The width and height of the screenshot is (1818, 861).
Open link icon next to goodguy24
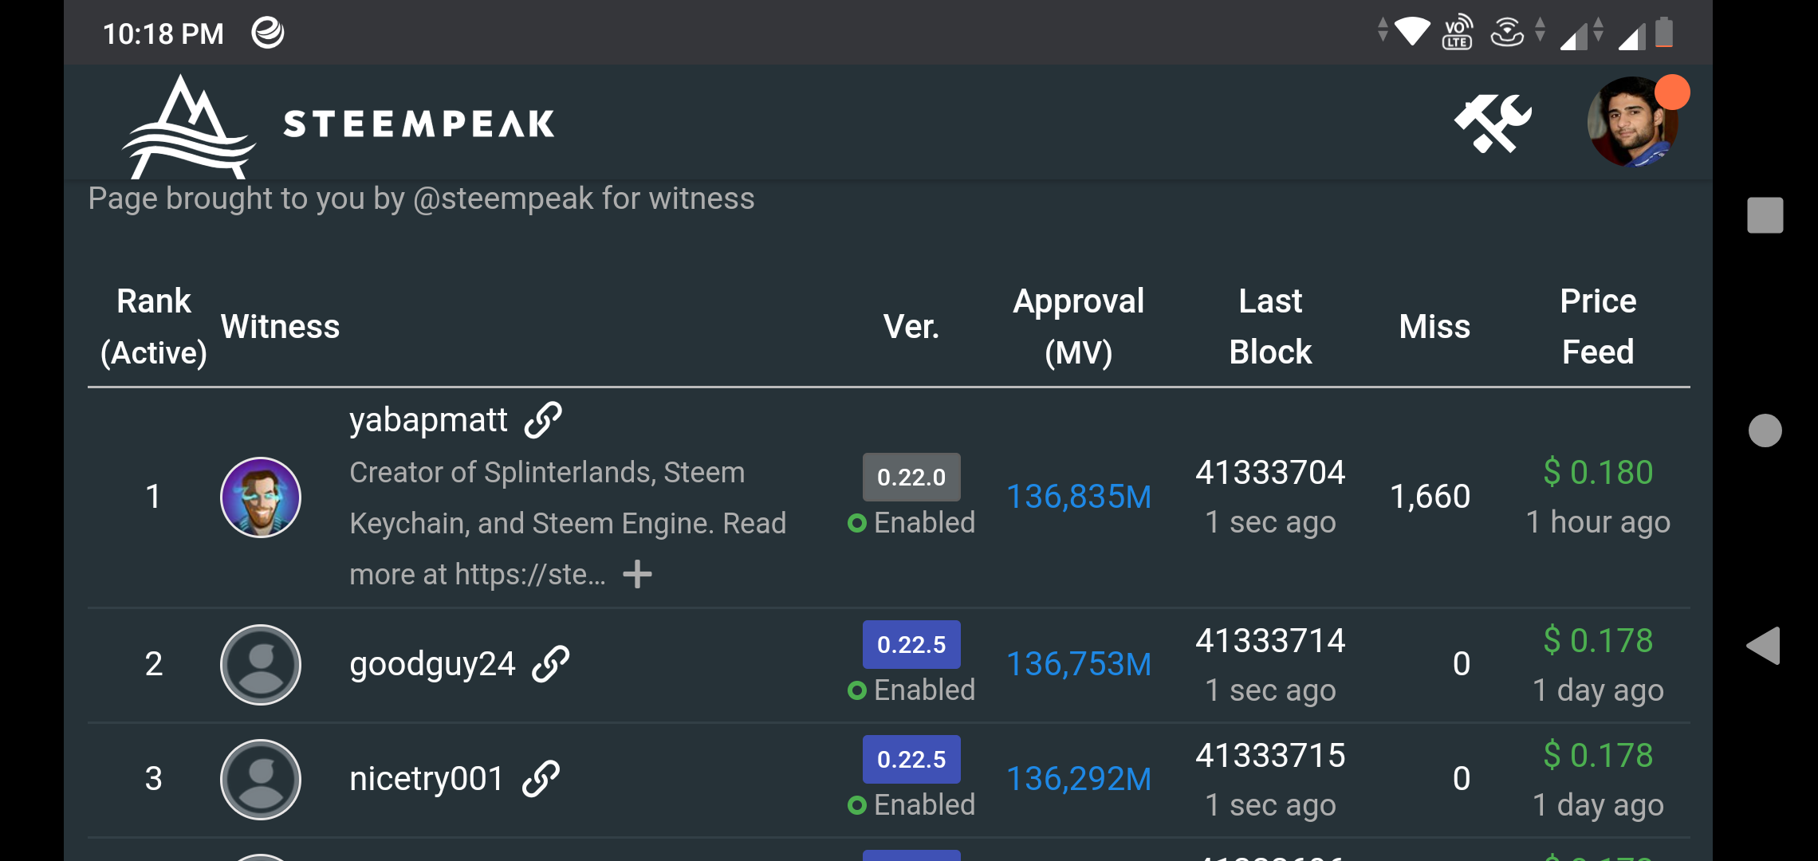click(x=551, y=664)
